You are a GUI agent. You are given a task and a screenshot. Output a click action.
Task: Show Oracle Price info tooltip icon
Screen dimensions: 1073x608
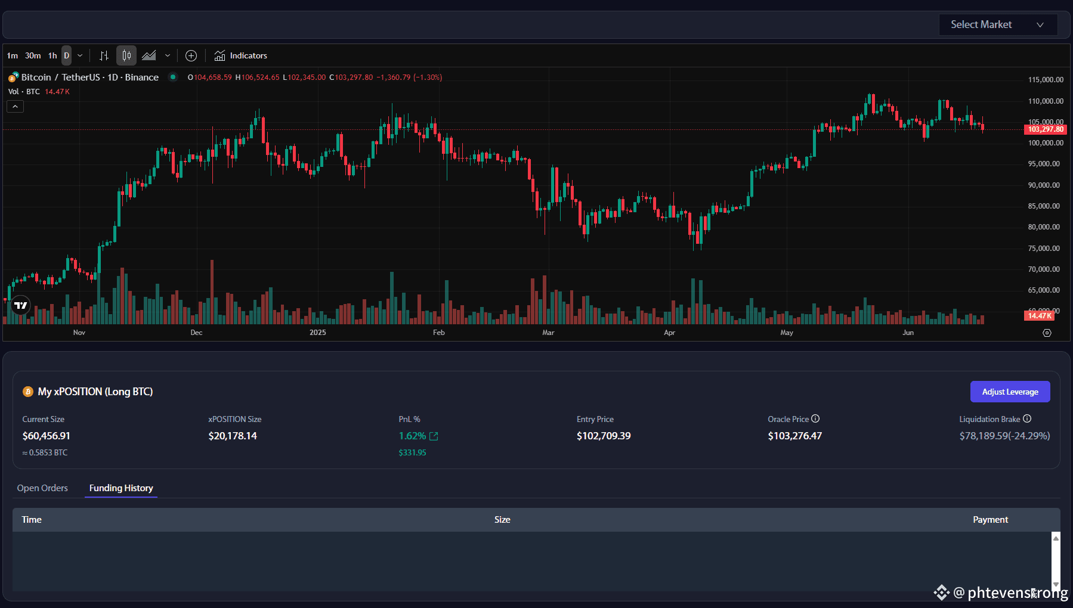(x=815, y=418)
